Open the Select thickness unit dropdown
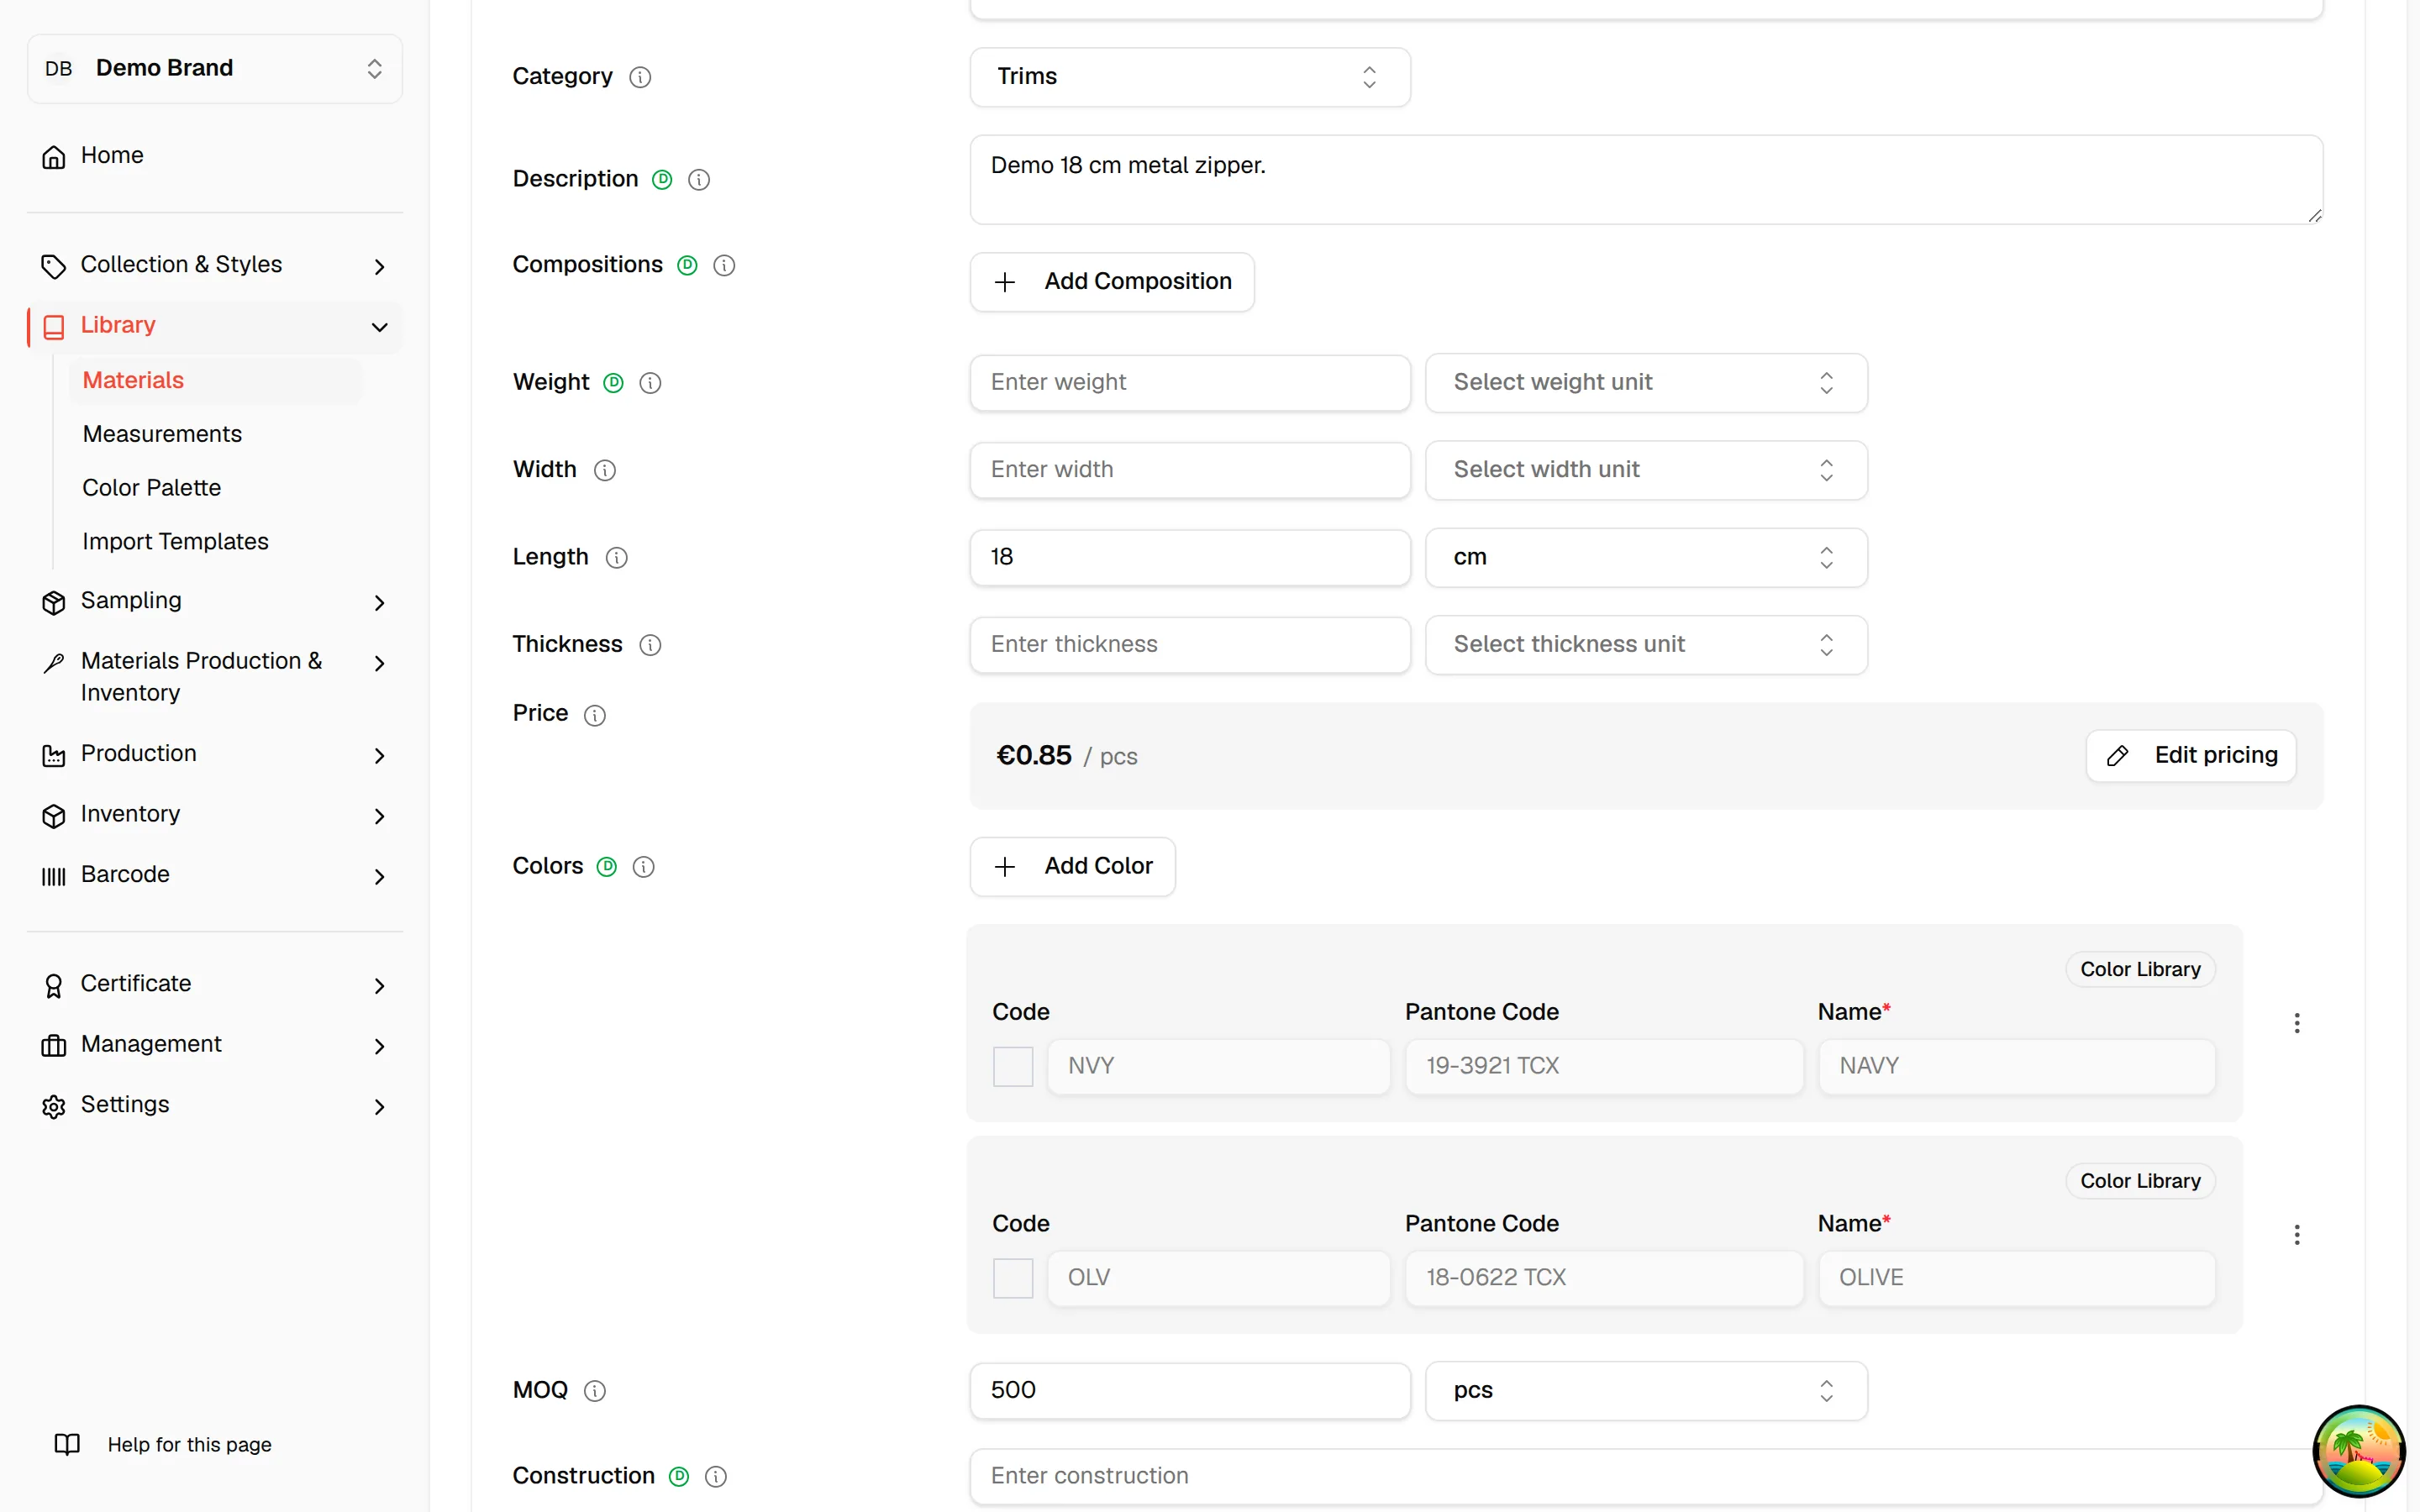 point(1646,645)
